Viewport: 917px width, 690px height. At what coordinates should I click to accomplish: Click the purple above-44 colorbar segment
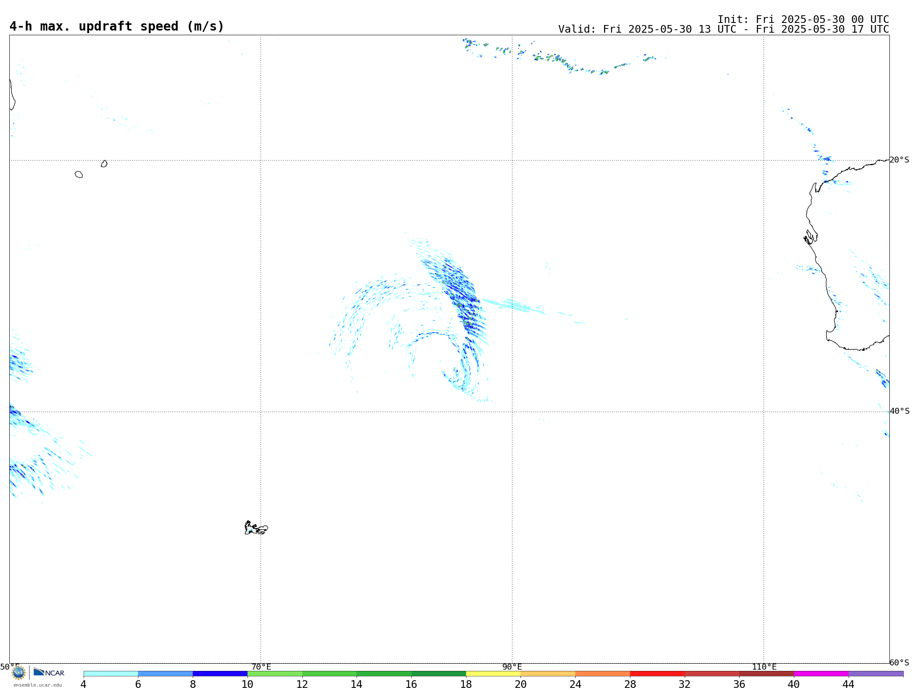(x=876, y=674)
